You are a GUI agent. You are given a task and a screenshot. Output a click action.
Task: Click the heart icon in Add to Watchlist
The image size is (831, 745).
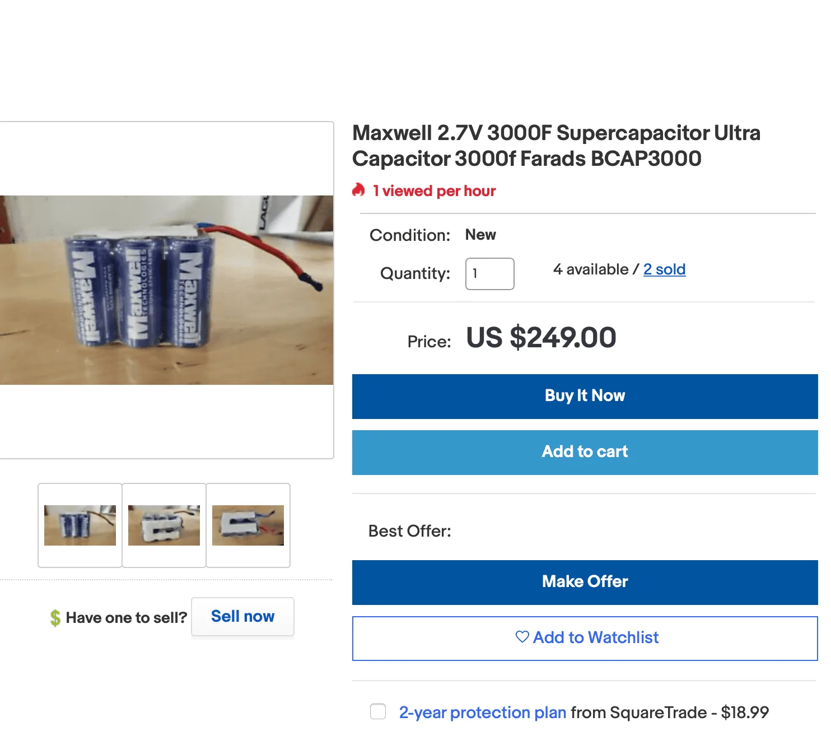pos(522,637)
